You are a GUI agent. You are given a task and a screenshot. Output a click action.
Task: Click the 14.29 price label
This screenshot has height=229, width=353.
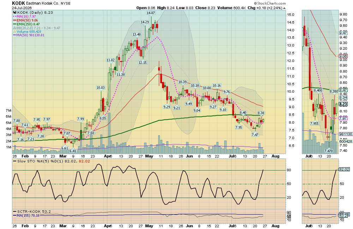pos(145,22)
